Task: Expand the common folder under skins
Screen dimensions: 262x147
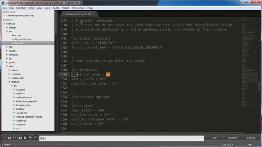Action: pyautogui.click(x=9, y=74)
